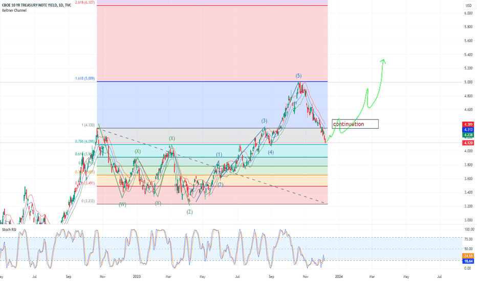The image size is (477, 281).
Task: Select the 1 (4.330) Fibonacci level label
Action: [x=88, y=125]
